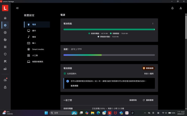Click the 溫度 25°C / 77°F text
Viewport: 187px width, 116px height.
click(73, 49)
